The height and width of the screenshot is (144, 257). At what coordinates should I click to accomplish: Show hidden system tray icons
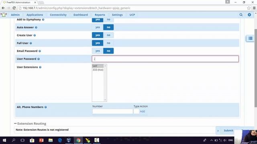click(212, 140)
